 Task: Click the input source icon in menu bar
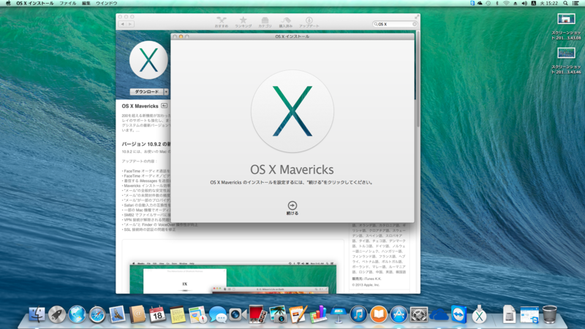click(x=534, y=3)
